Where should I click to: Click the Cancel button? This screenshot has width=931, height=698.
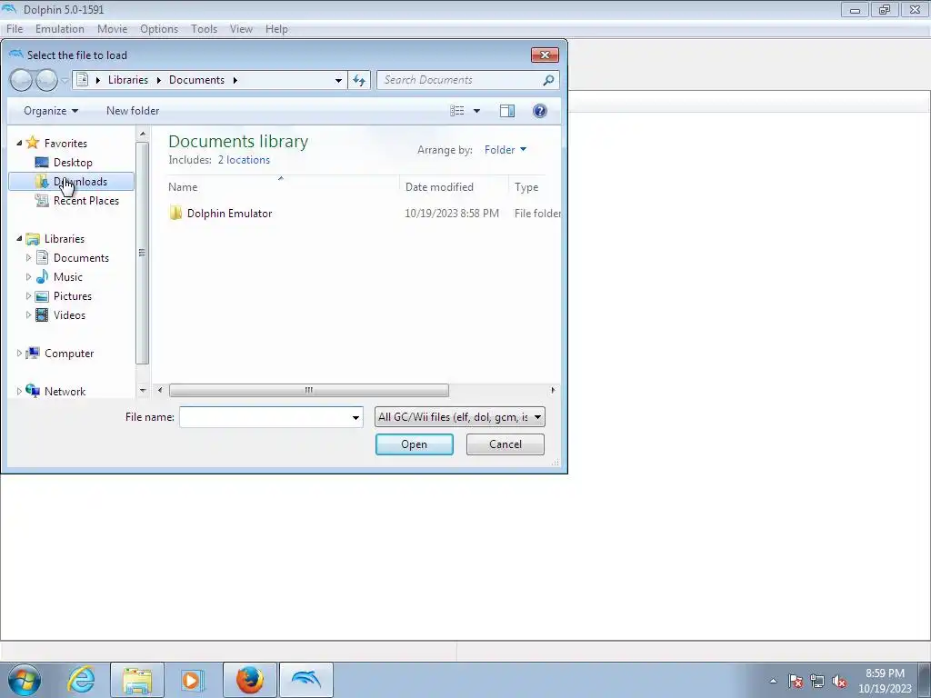tap(506, 444)
